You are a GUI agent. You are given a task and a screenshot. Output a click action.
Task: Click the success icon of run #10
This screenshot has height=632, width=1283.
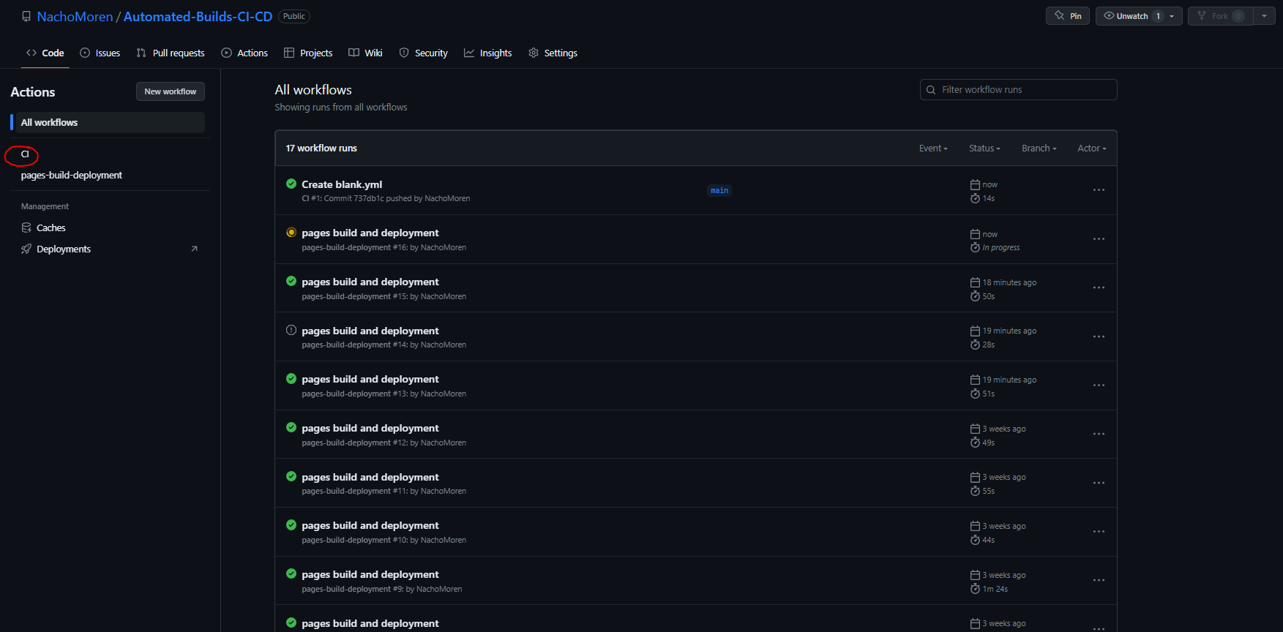[291, 524]
